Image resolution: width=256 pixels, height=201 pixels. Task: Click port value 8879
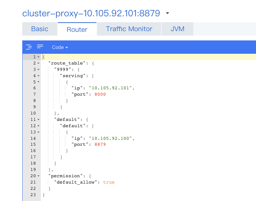click(x=100, y=144)
